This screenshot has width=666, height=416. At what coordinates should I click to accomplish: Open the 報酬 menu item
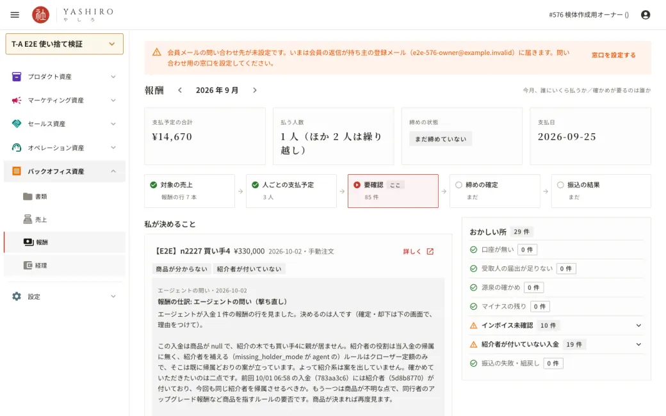pyautogui.click(x=65, y=242)
